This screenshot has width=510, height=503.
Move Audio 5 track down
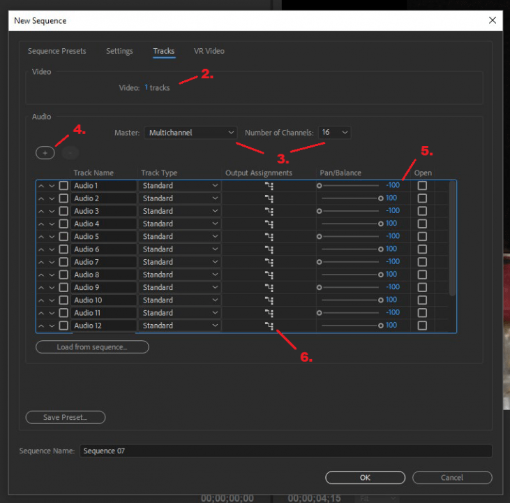point(52,237)
